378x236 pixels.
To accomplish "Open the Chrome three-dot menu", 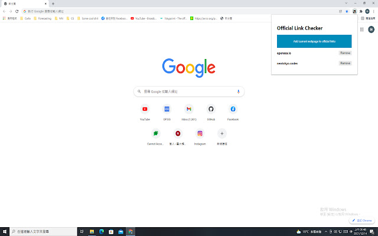I will click(x=374, y=11).
